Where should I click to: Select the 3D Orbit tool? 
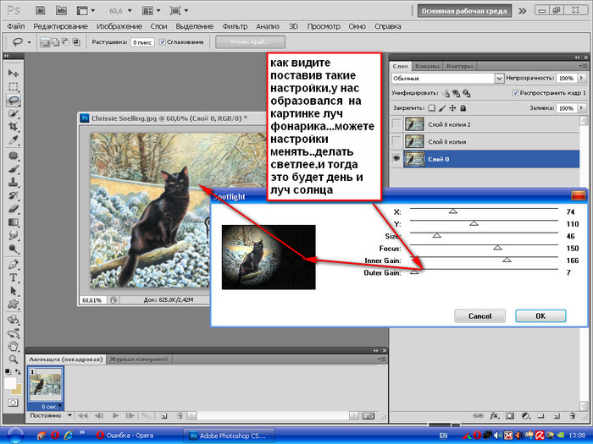[14, 333]
